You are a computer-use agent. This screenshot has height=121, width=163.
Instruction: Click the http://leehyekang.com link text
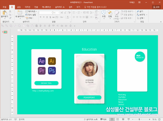click(x=43, y=91)
